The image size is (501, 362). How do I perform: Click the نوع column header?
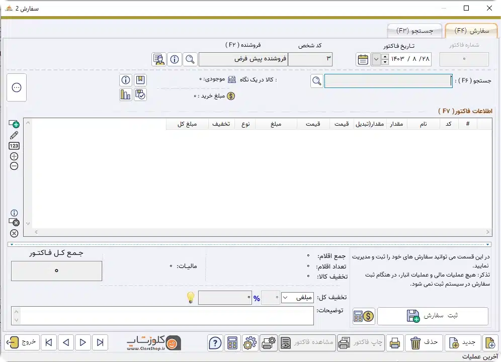tap(245, 124)
